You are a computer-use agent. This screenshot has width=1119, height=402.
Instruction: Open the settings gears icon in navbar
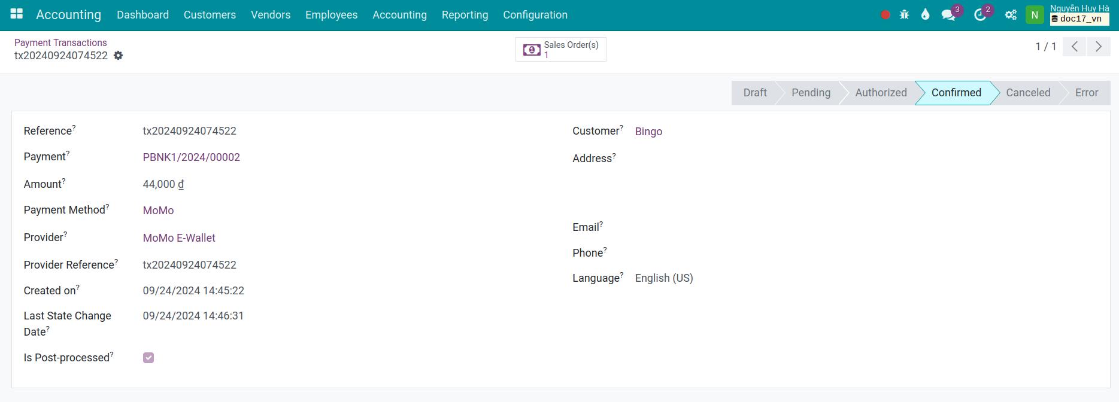click(x=1011, y=15)
